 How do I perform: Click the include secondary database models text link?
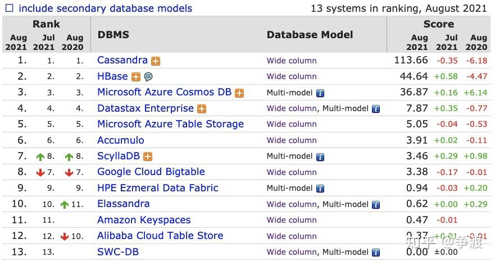[105, 8]
